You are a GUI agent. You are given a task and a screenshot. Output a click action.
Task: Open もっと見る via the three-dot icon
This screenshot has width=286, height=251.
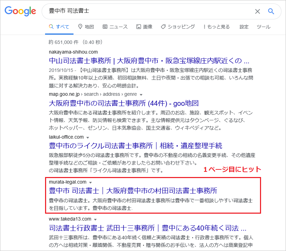[204, 27]
